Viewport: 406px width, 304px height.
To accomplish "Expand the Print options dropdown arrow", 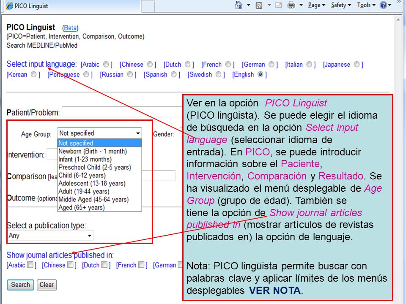I will [x=301, y=5].
